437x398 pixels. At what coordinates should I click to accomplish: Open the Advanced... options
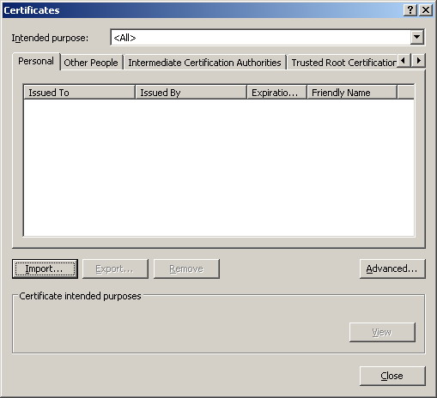click(392, 268)
